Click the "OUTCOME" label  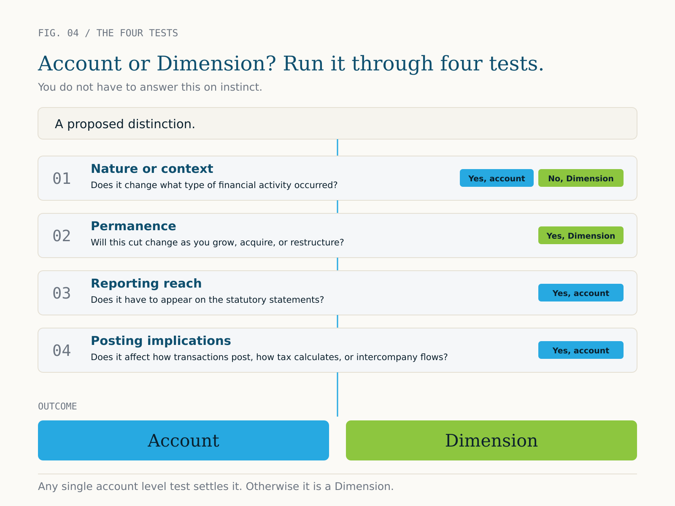point(57,406)
